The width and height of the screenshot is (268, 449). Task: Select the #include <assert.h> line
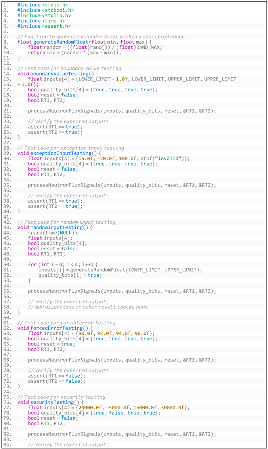click(x=44, y=26)
